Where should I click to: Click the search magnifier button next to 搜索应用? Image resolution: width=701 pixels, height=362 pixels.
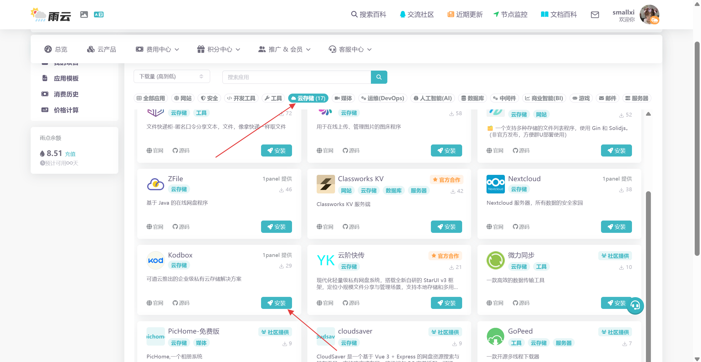(x=379, y=77)
